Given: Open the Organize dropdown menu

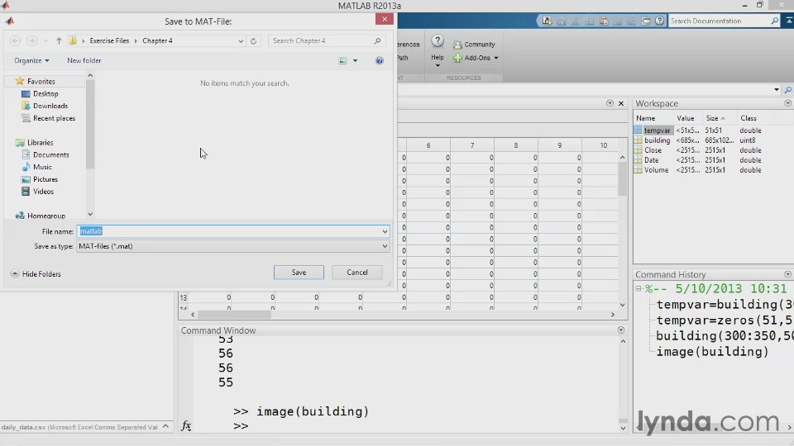Looking at the screenshot, I should pos(32,60).
